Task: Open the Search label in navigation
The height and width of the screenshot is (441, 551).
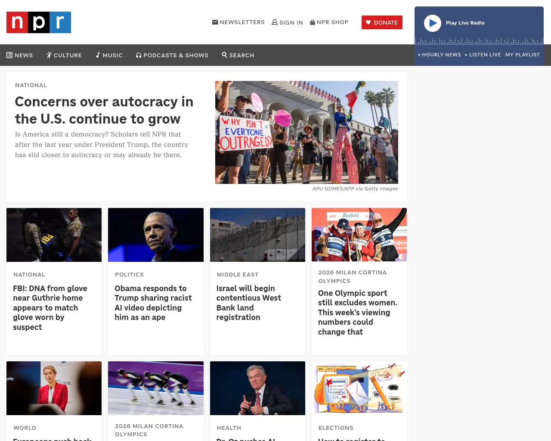Action: click(241, 55)
